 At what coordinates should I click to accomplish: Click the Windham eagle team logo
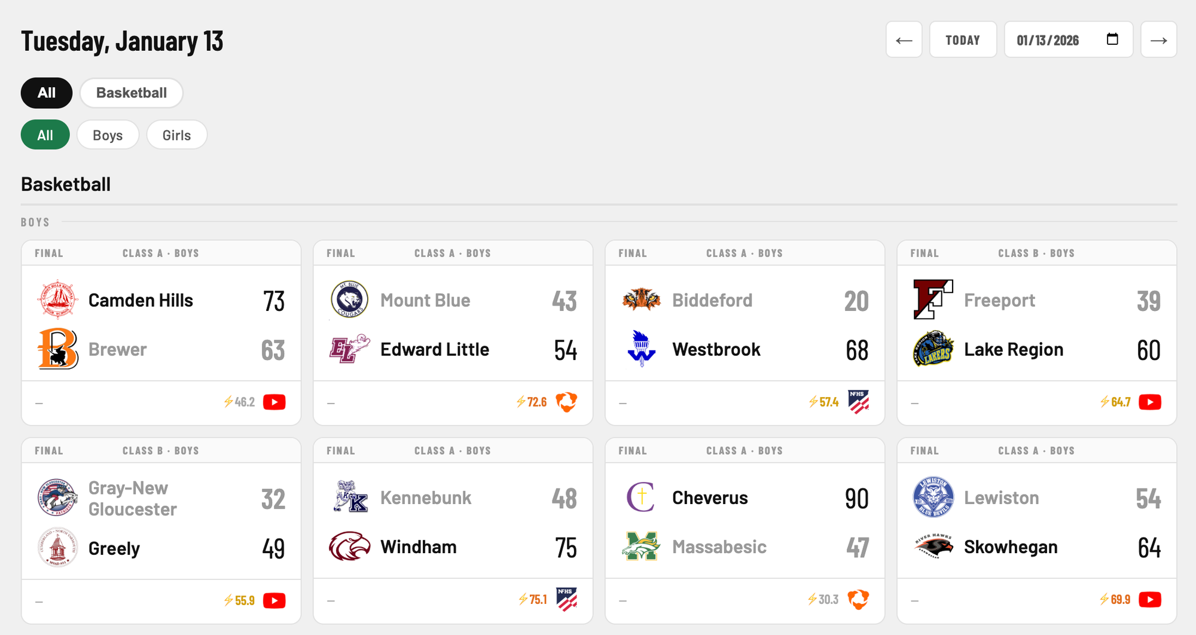pyautogui.click(x=350, y=547)
